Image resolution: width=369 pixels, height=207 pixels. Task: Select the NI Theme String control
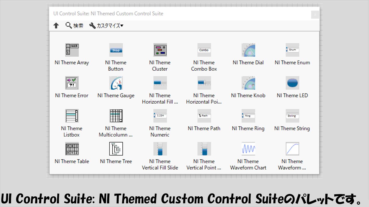pyautogui.click(x=292, y=116)
